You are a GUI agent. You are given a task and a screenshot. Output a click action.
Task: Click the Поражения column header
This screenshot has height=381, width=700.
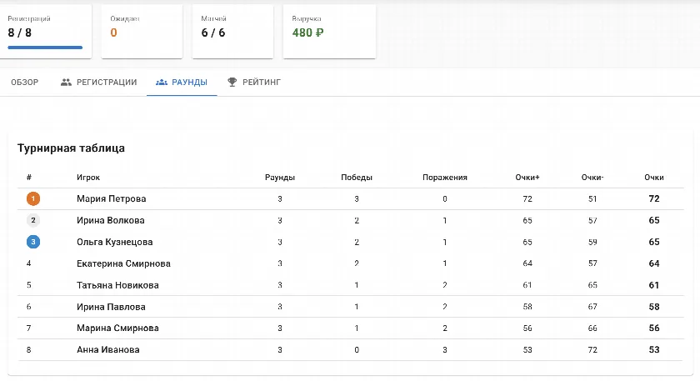coord(445,178)
